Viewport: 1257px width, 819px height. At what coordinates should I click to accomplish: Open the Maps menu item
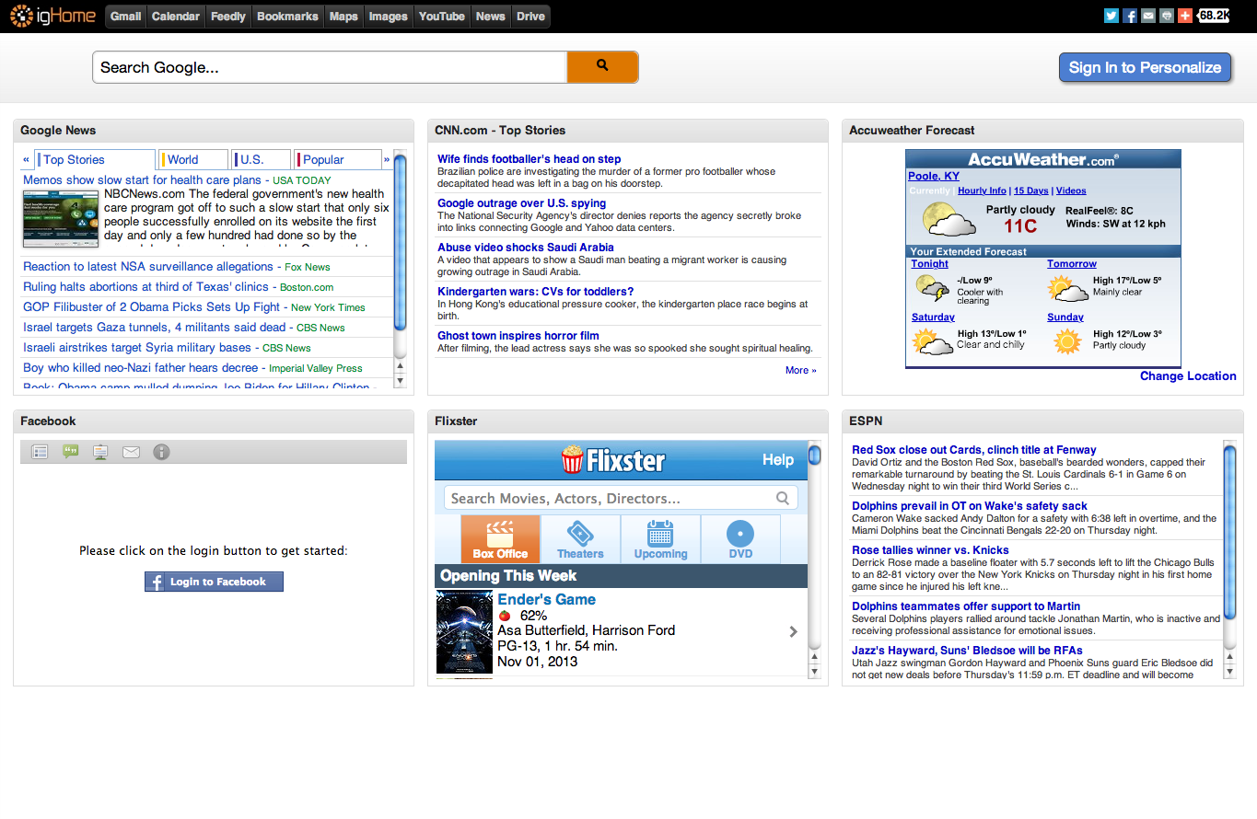343,16
